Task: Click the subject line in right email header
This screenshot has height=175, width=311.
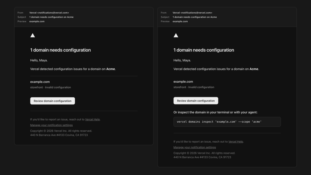Action: click(x=195, y=17)
